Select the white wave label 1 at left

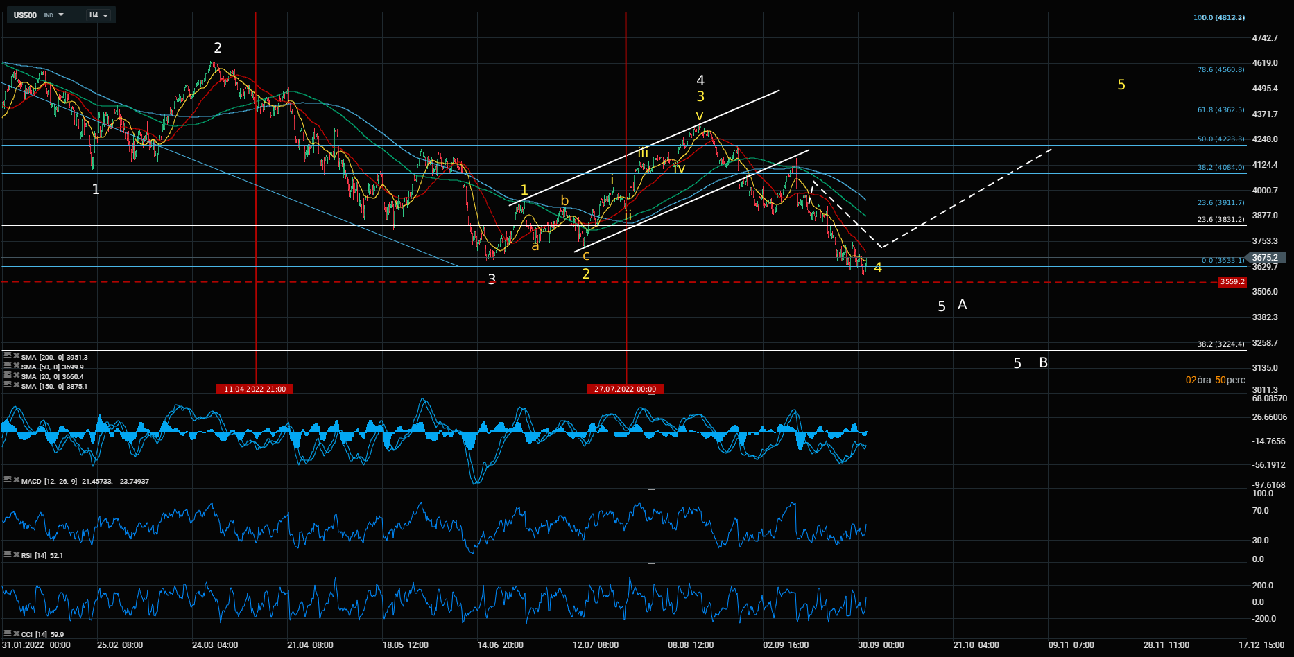[96, 189]
